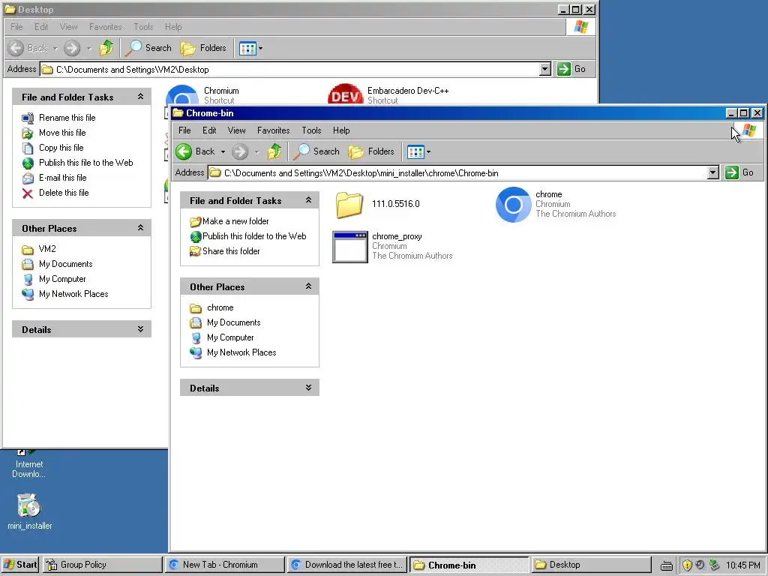Click Desktop window address path field
Image resolution: width=768 pixels, height=576 pixels.
pyautogui.click(x=290, y=70)
